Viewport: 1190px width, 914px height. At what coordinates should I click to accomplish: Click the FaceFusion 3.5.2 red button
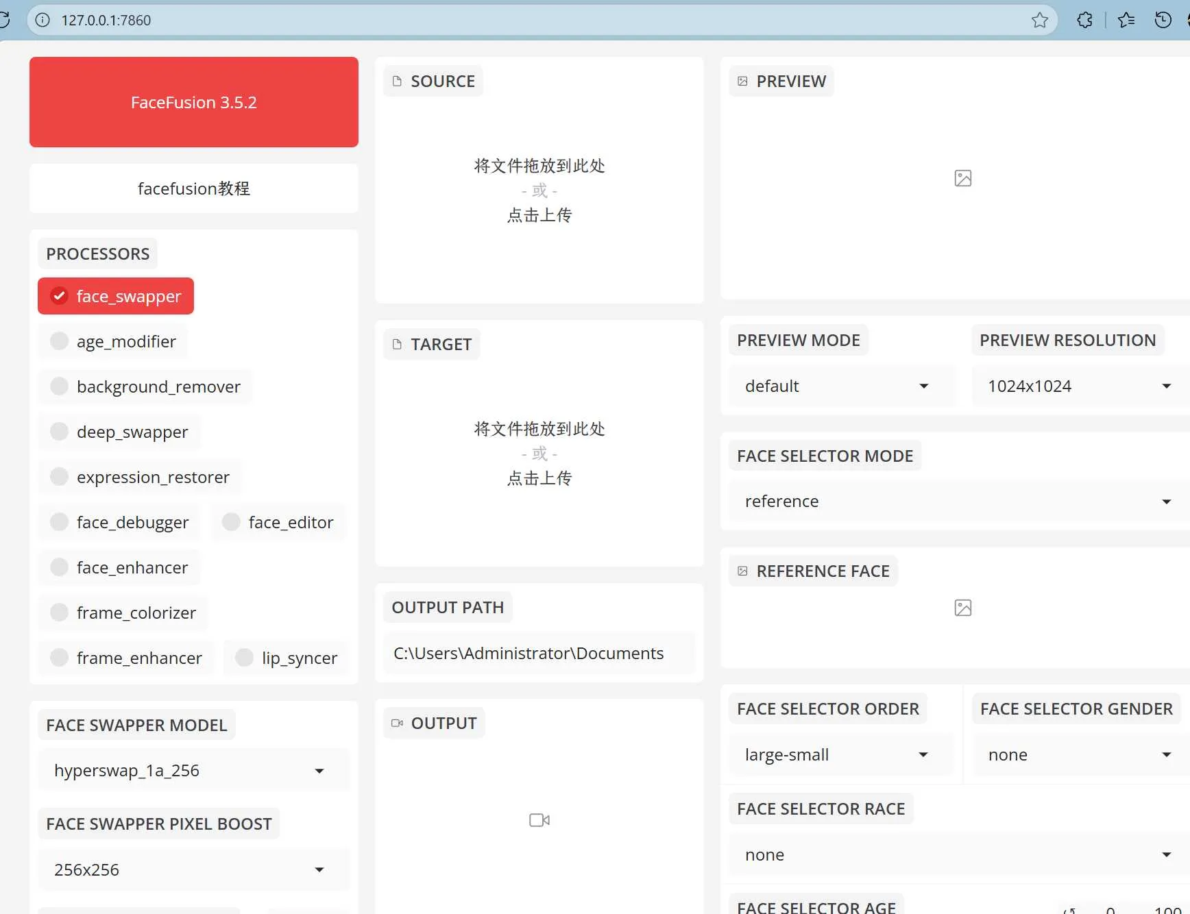(194, 102)
